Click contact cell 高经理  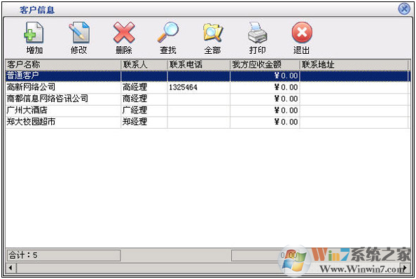pos(144,87)
